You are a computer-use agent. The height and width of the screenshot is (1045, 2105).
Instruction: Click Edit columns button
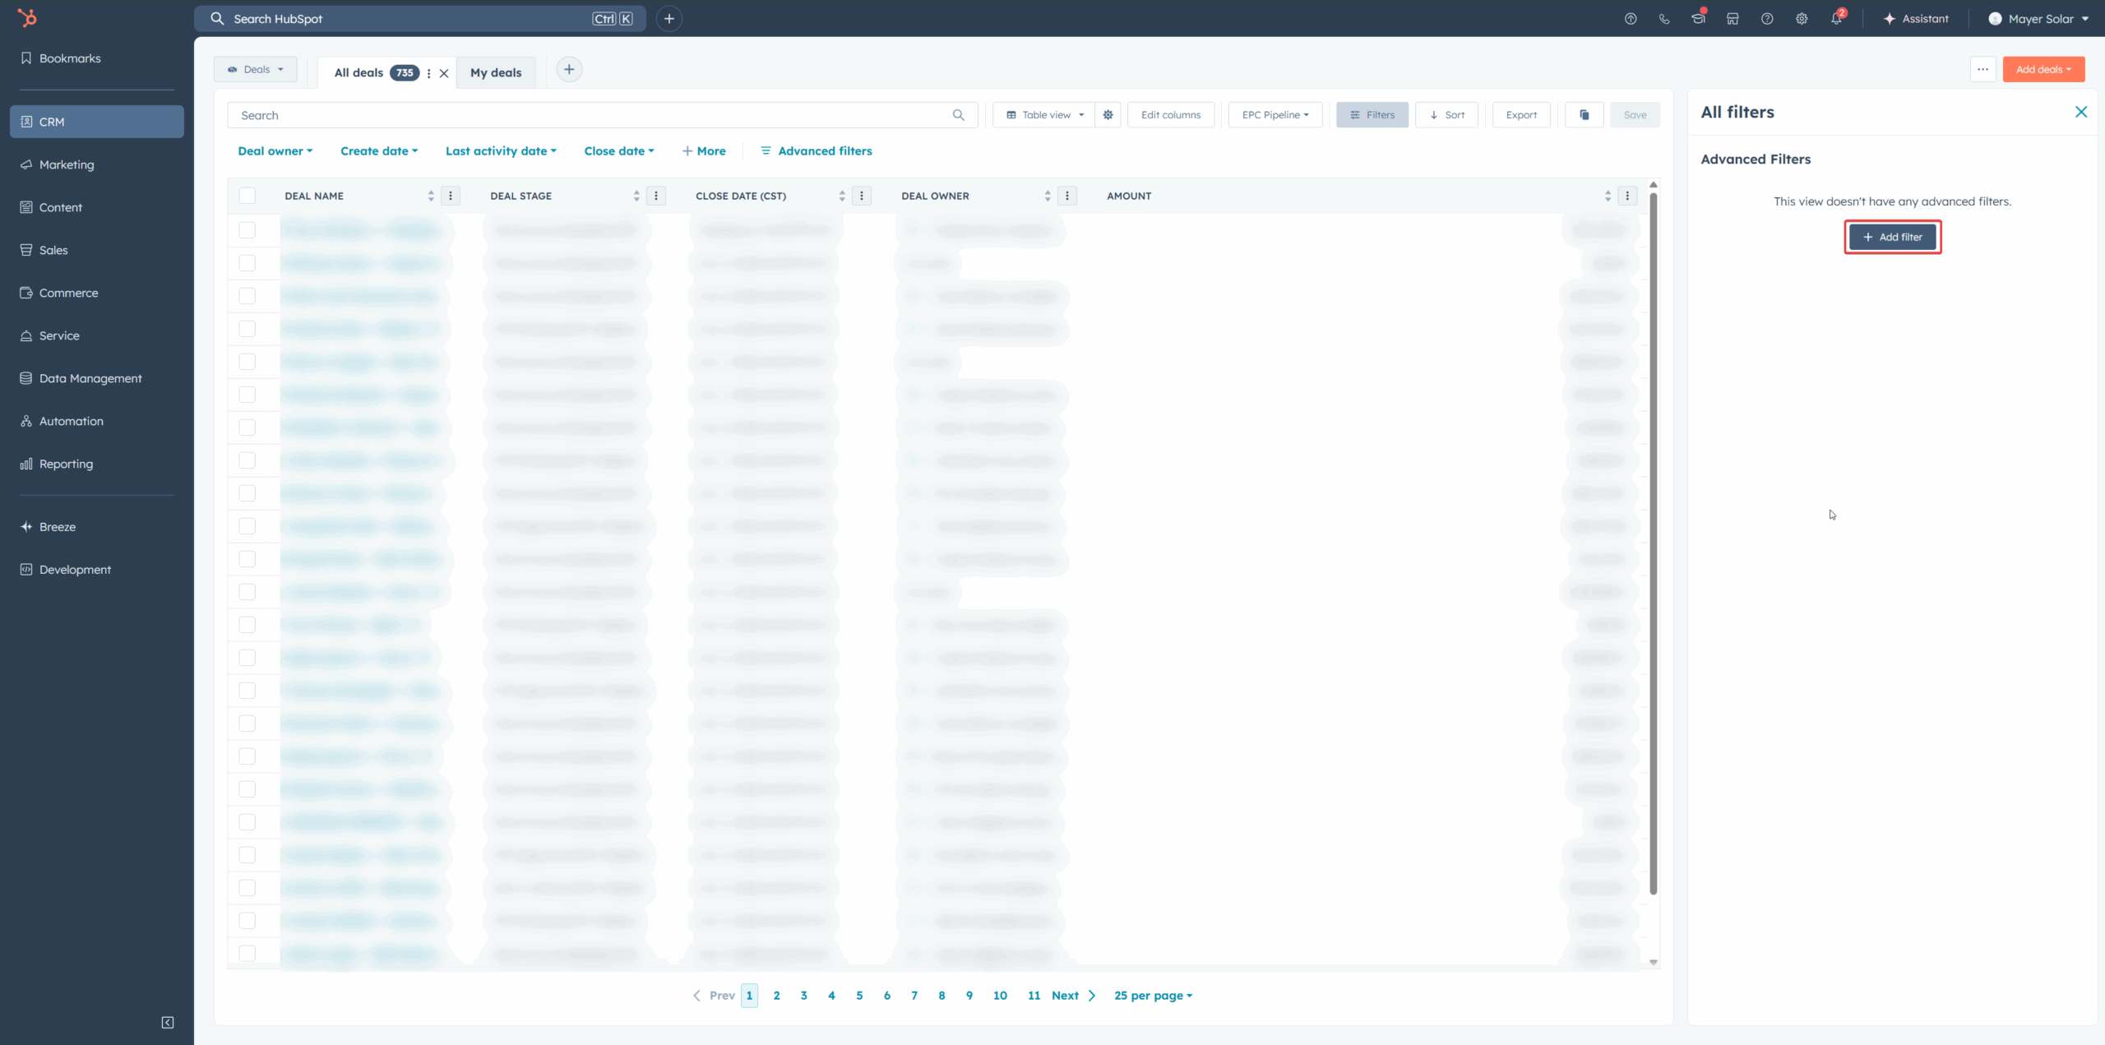1171,115
